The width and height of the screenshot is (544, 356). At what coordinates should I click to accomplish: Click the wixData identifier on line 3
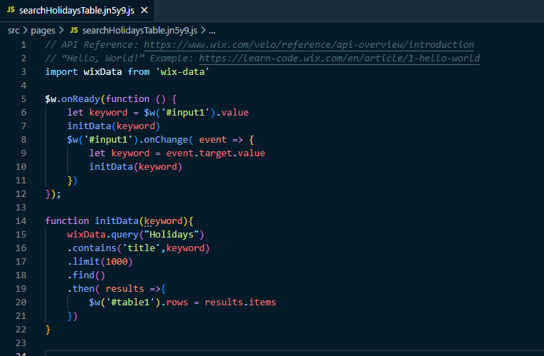103,71
